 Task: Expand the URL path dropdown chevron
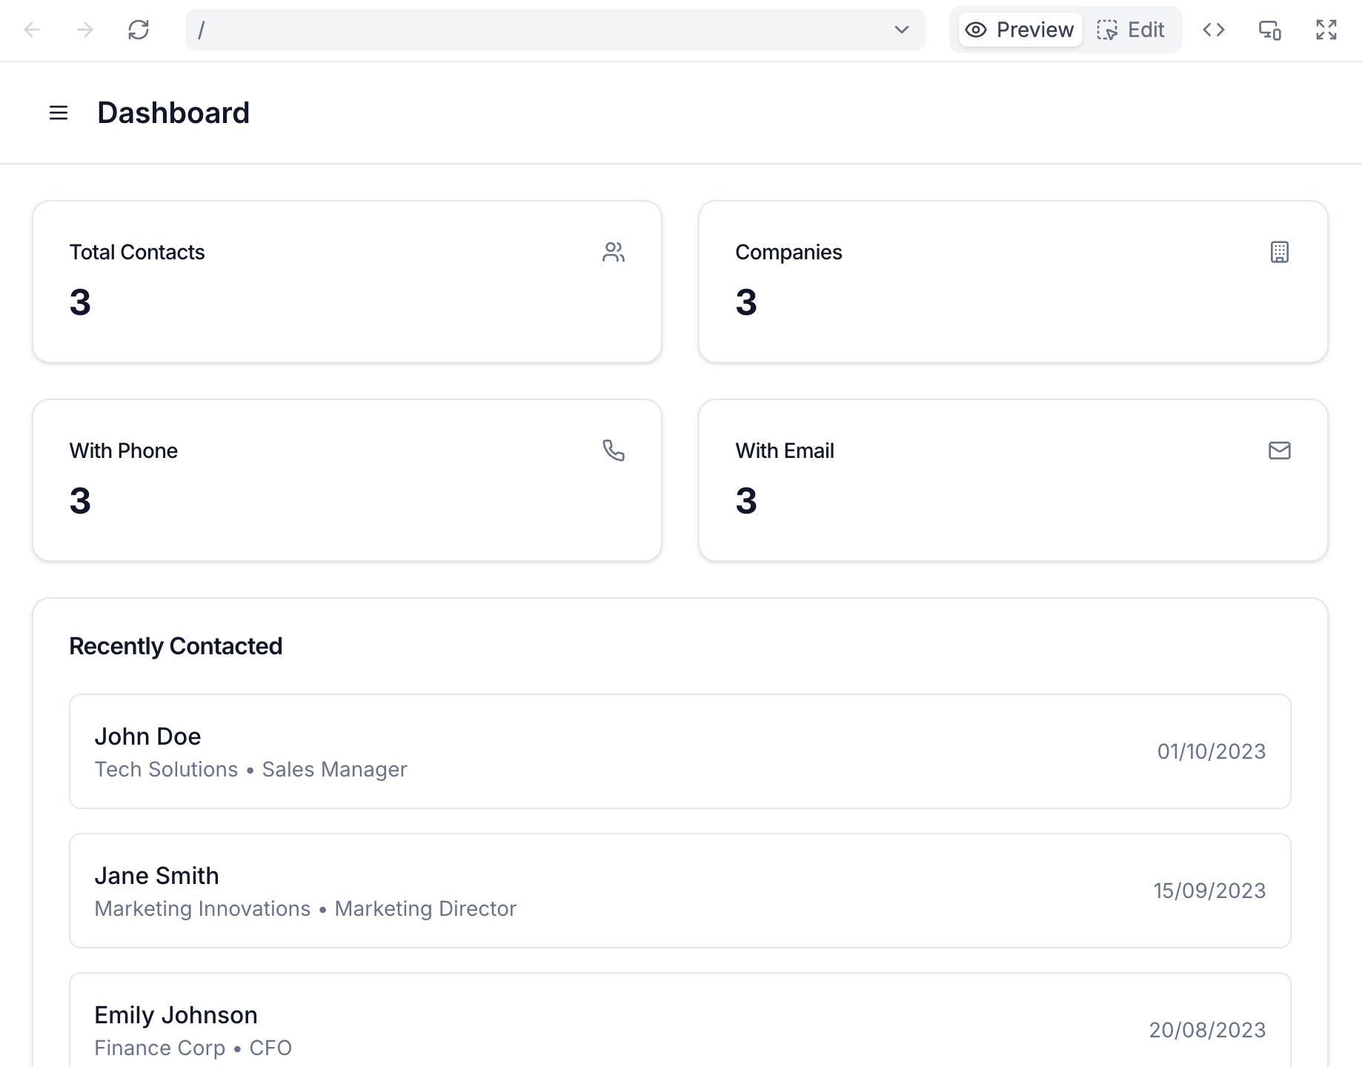[901, 30]
